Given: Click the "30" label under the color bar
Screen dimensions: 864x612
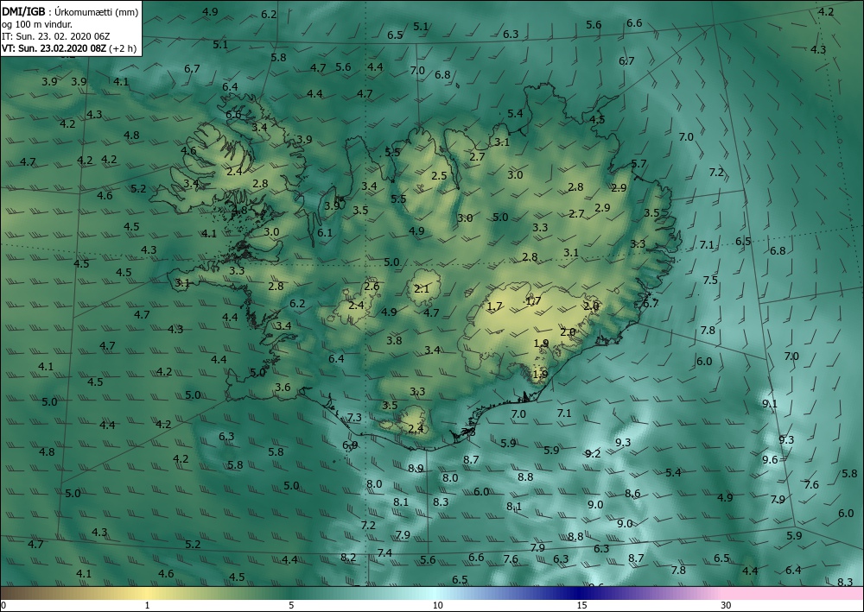Looking at the screenshot, I should 727,605.
